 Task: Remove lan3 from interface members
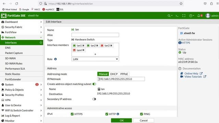[111, 45]
